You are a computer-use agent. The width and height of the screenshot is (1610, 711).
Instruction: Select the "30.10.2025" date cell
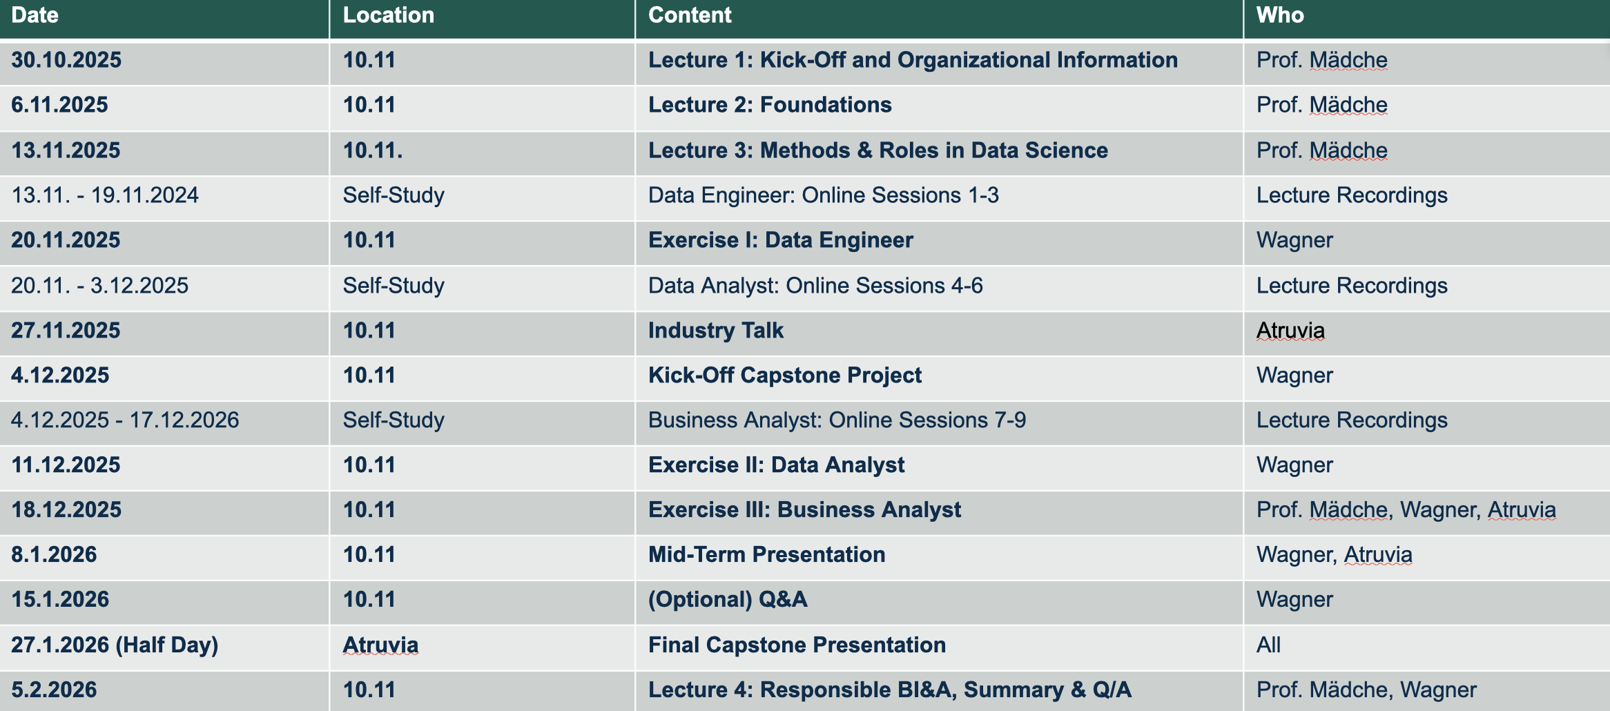[66, 60]
